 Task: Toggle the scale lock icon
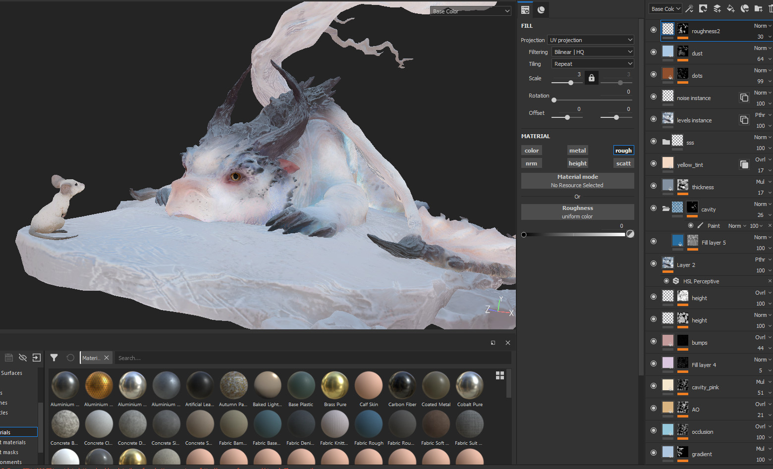pos(591,78)
